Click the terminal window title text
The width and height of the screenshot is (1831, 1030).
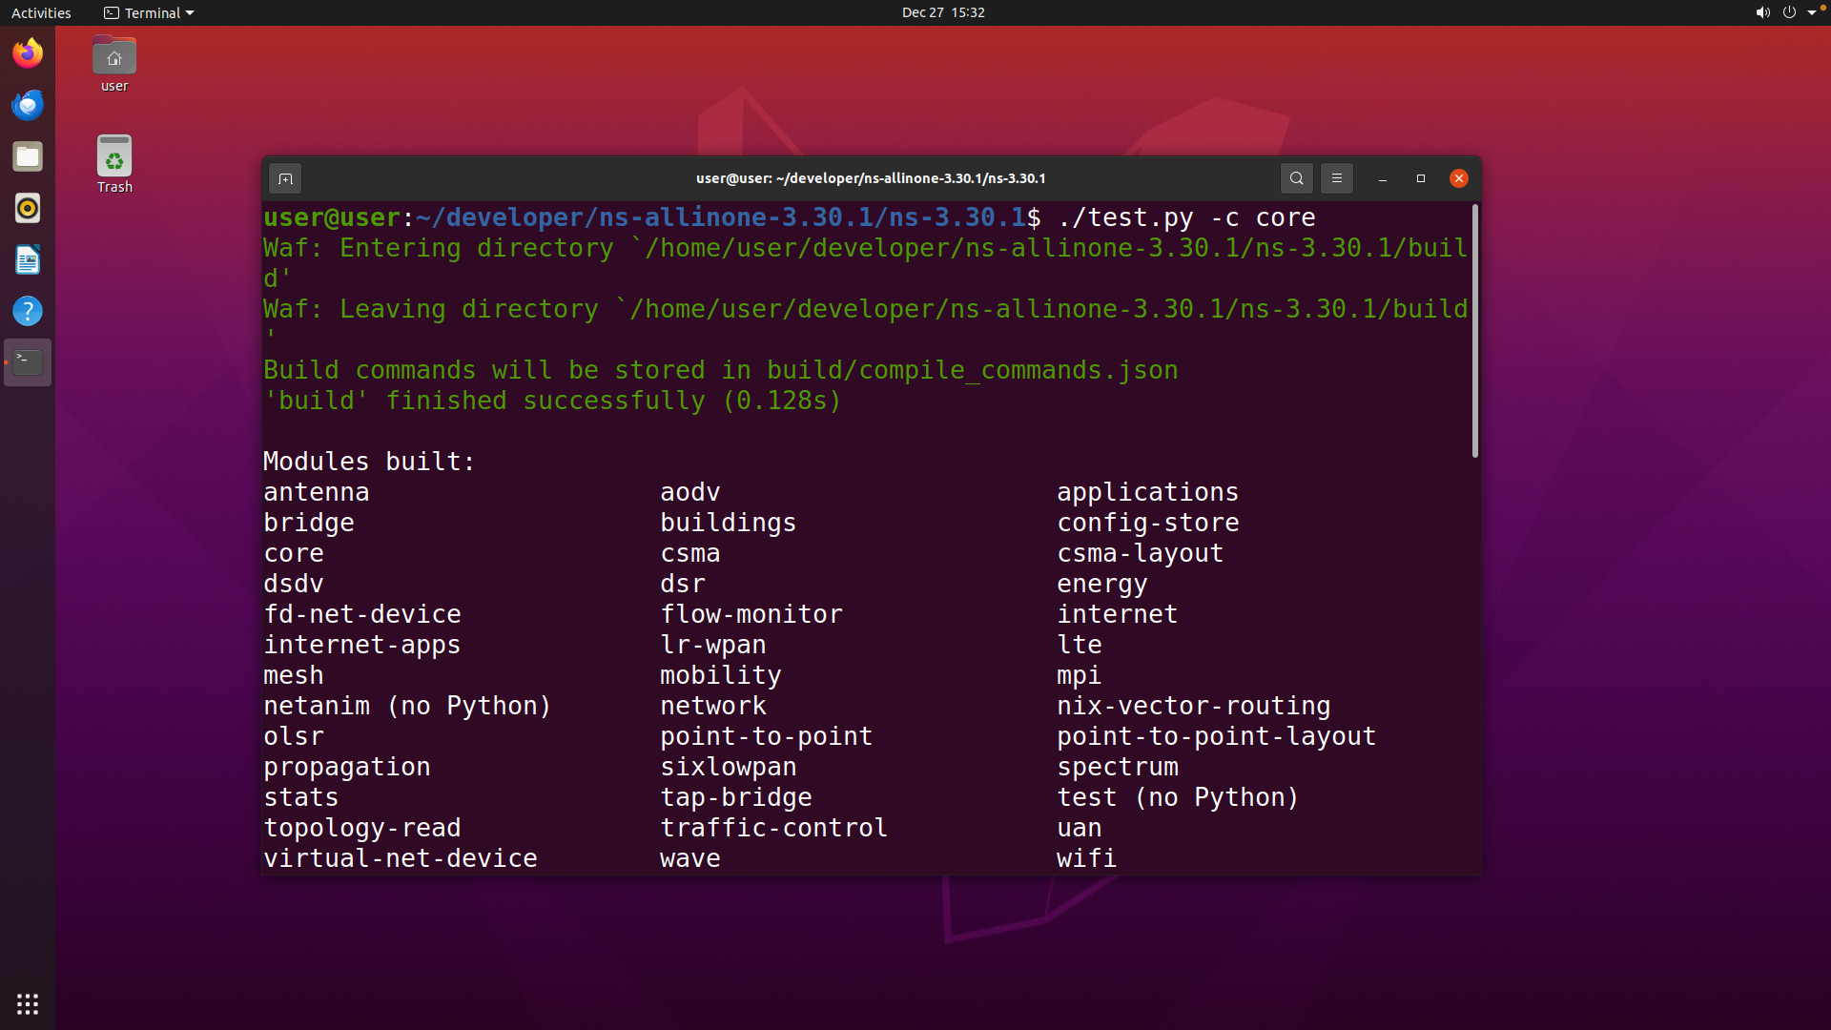[x=871, y=178]
